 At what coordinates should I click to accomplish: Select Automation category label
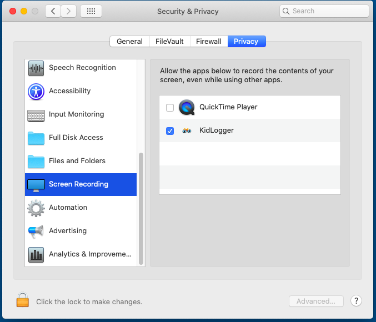(x=68, y=208)
